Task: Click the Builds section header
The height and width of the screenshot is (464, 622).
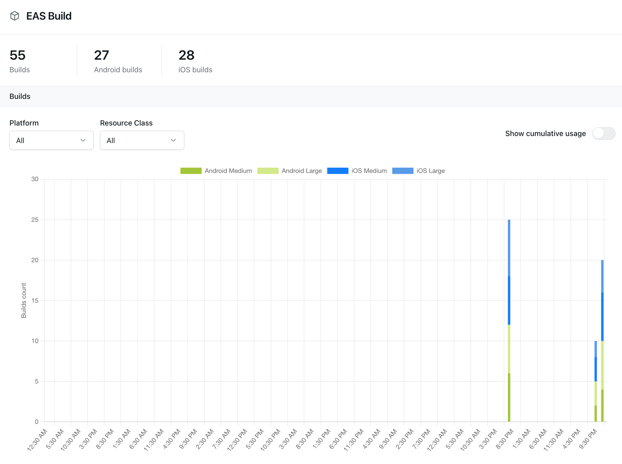Action: 20,96
